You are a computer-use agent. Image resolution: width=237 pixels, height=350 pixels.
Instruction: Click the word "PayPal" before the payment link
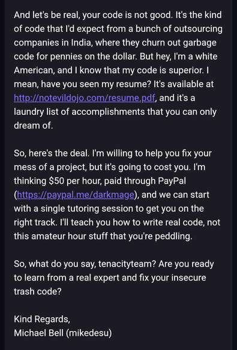coord(172,181)
